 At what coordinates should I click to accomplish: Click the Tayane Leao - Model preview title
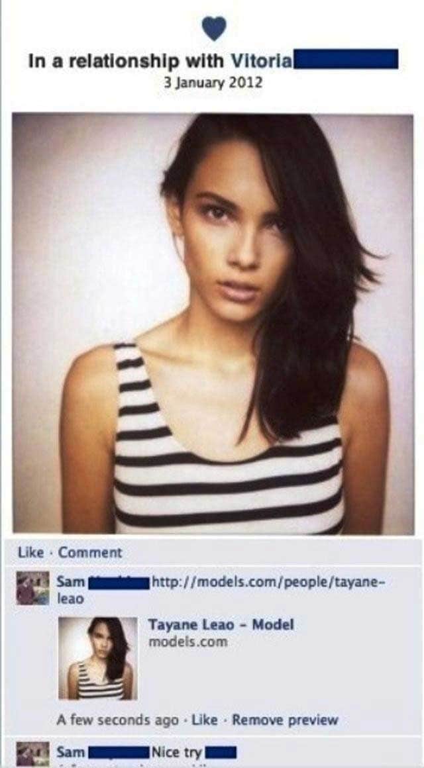(221, 624)
